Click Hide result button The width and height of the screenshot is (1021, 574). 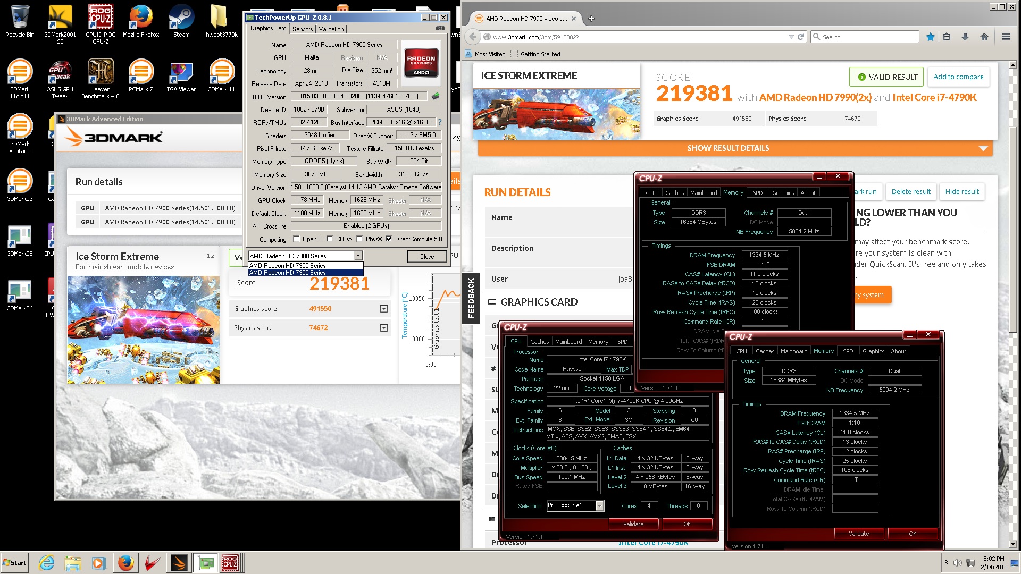click(x=962, y=192)
